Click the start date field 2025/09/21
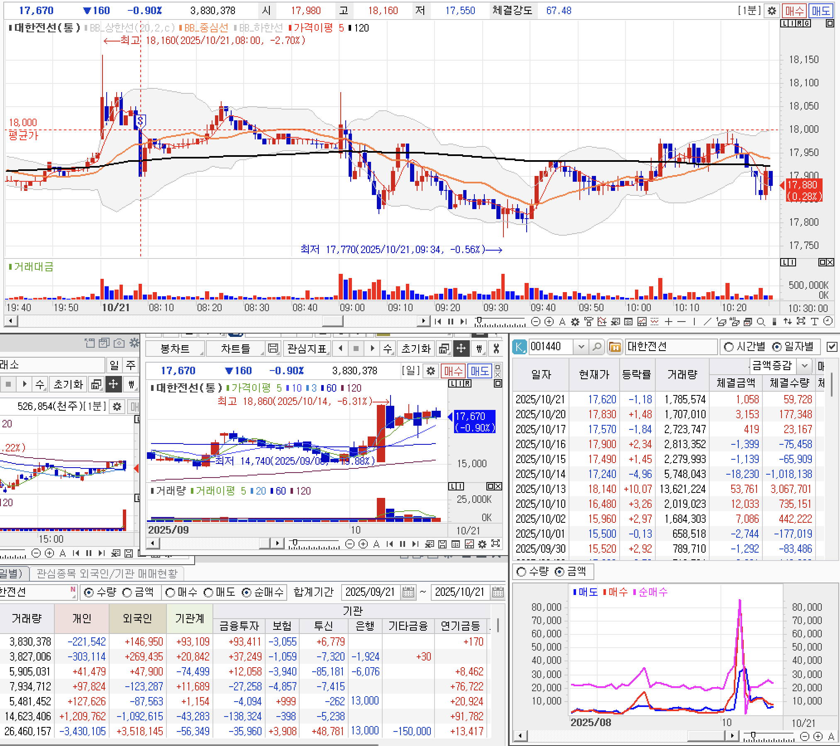 (369, 592)
